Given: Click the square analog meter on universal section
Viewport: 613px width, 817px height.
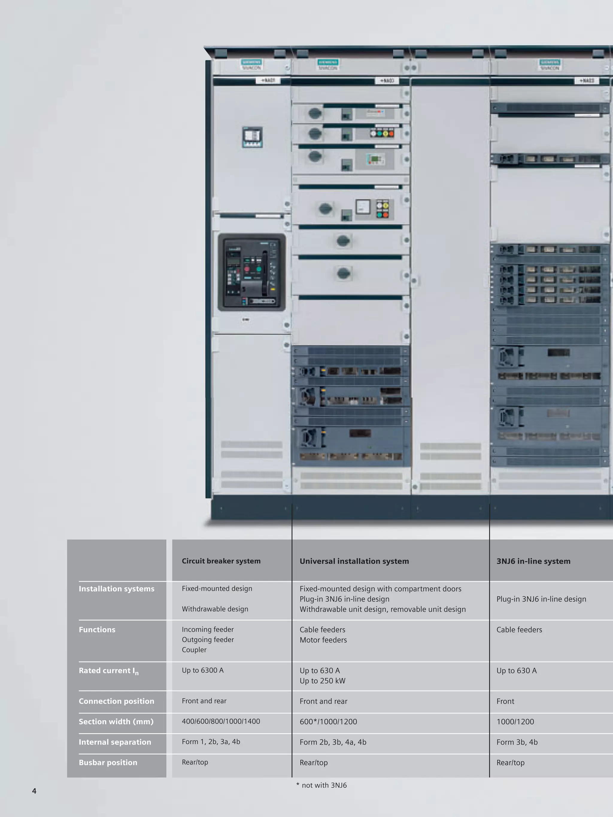Looking at the screenshot, I should pos(363,207).
